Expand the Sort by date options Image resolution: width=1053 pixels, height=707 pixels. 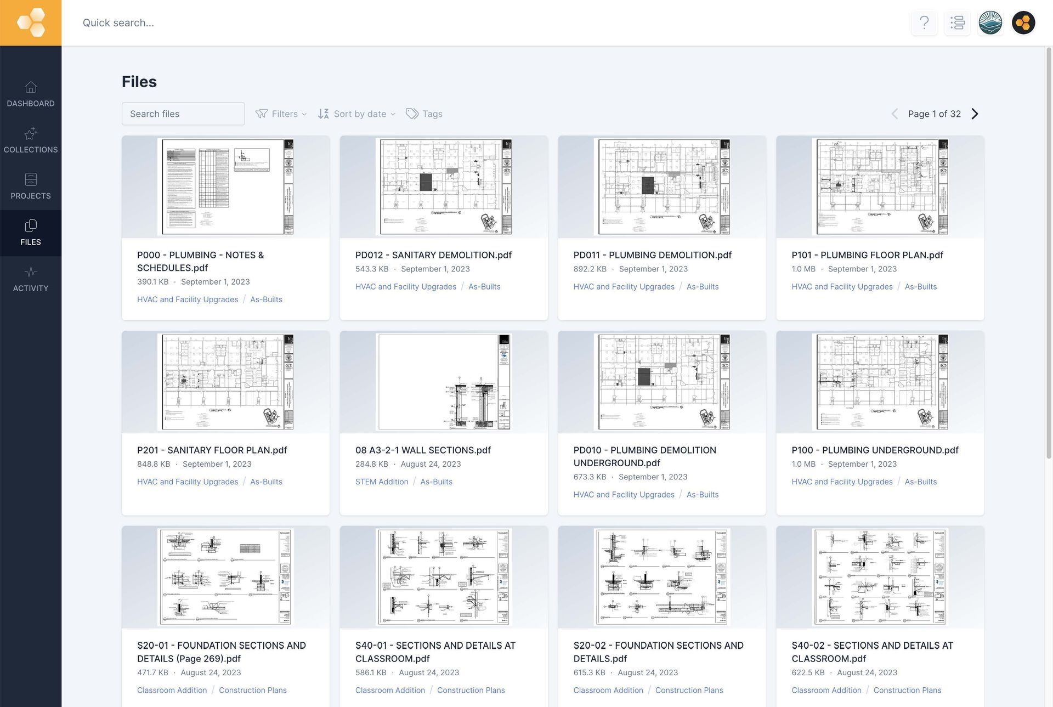point(356,114)
